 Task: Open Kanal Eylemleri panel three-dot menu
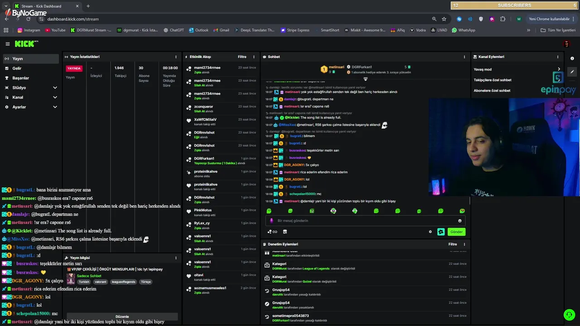pos(558,57)
